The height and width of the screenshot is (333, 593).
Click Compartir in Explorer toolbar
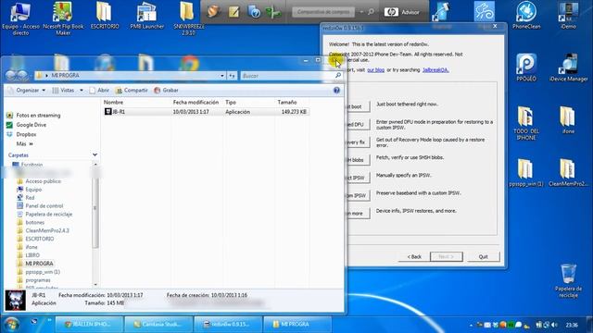(132, 91)
